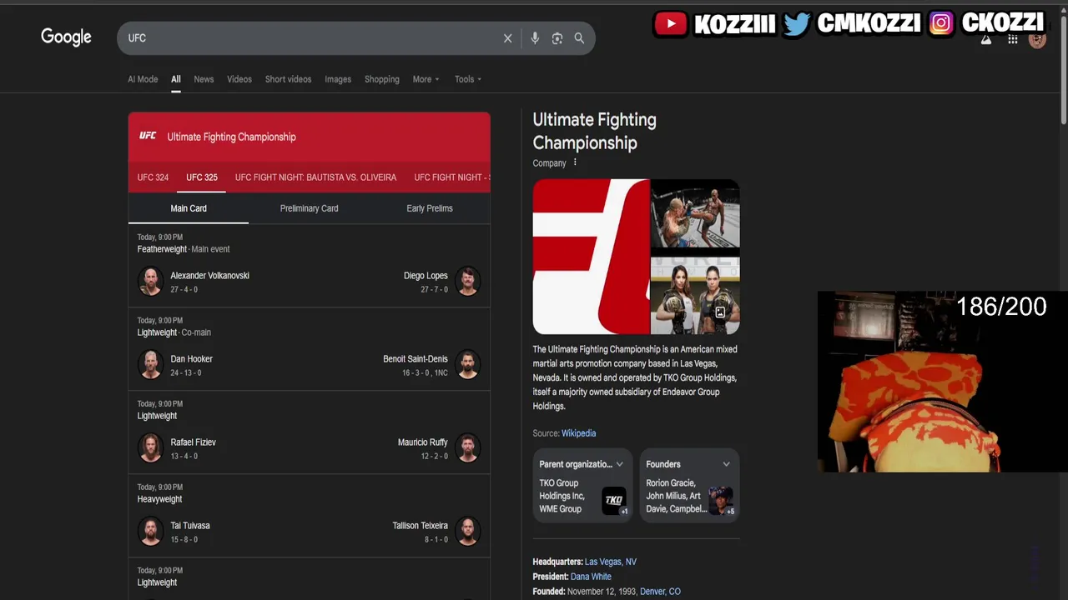
Task: Click Rafael Fiziev's name
Action: [193, 442]
